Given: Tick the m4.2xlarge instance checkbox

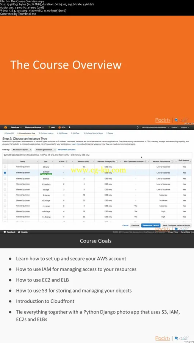Looking at the screenshot, I should [5, 217].
